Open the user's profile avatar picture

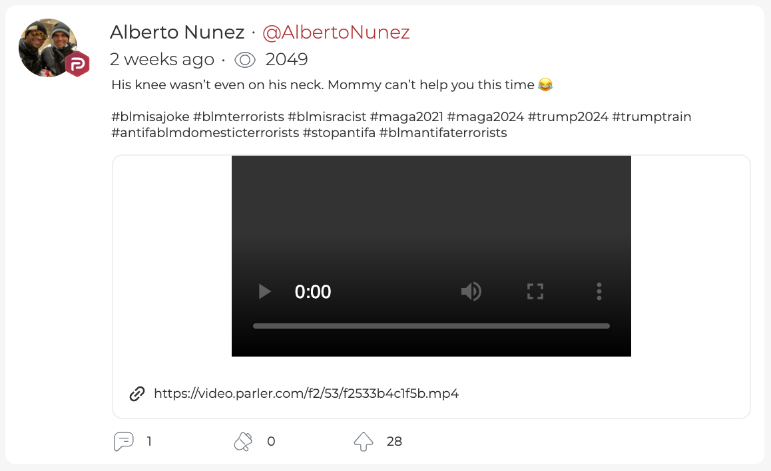[48, 48]
